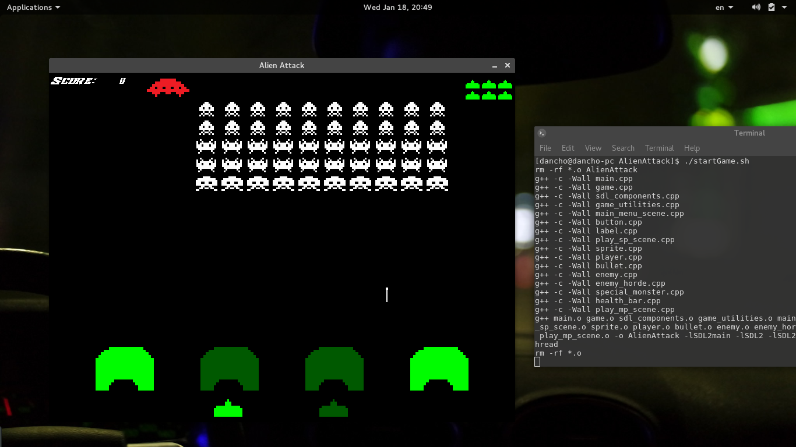
Task: Click first squid alien in top row
Action: click(206, 109)
